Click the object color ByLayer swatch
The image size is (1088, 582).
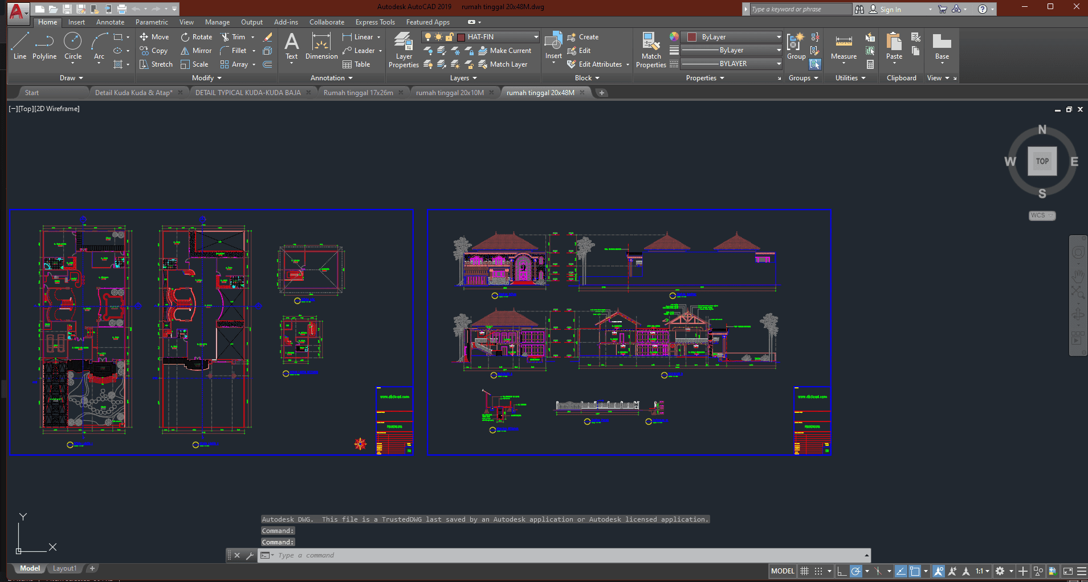(692, 37)
